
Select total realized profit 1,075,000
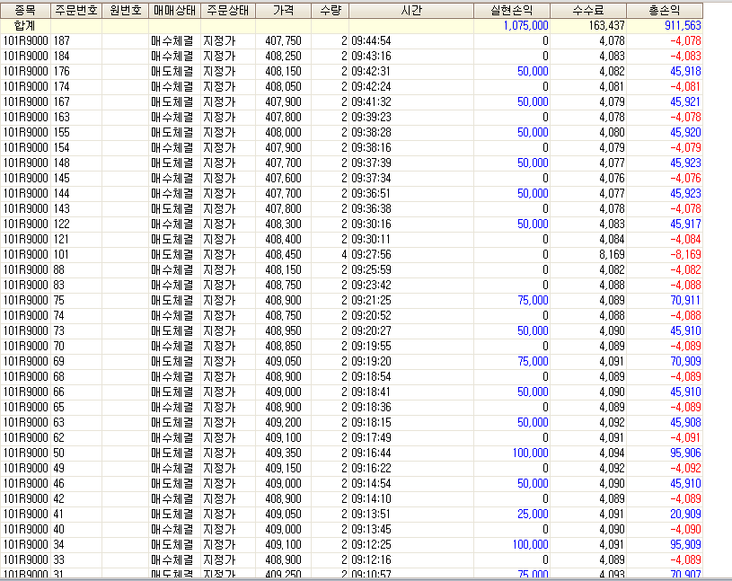click(525, 26)
